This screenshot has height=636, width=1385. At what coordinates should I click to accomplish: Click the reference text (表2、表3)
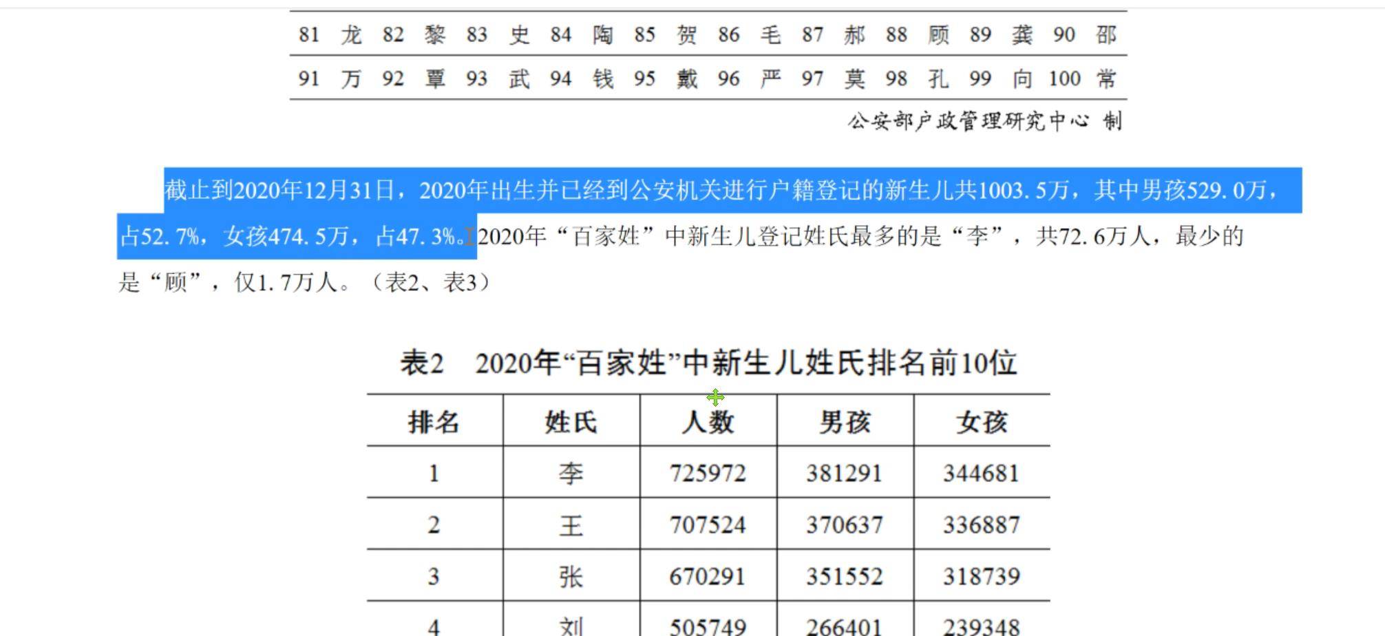coord(432,282)
